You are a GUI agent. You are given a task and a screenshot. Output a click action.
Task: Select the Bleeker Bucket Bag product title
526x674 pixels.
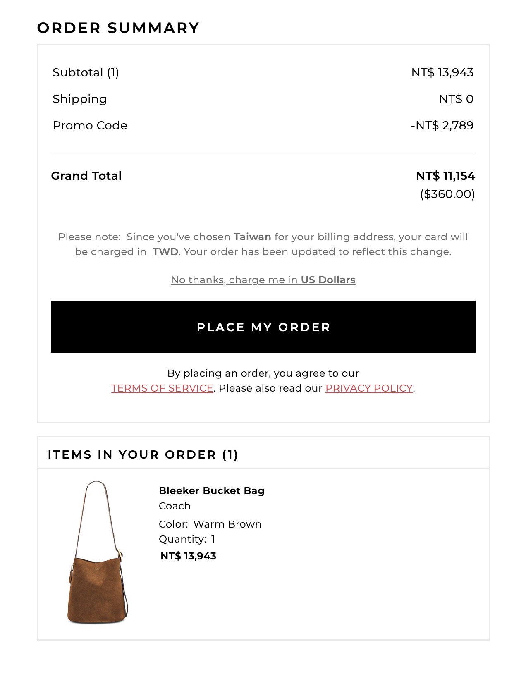tap(211, 491)
